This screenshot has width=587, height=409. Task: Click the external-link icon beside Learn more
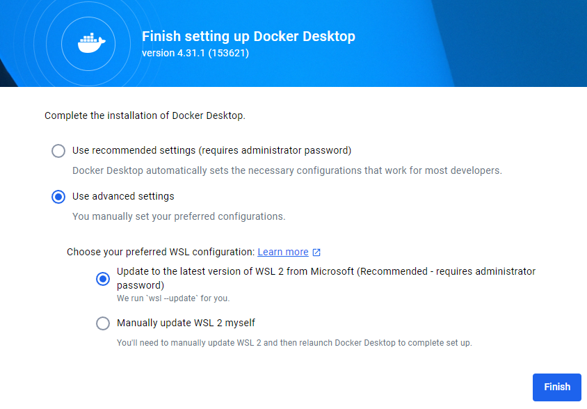click(316, 252)
